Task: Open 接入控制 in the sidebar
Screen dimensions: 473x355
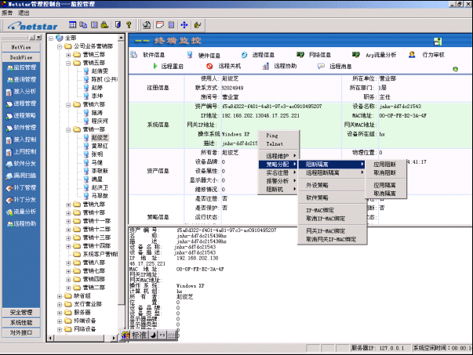Action: click(x=21, y=139)
